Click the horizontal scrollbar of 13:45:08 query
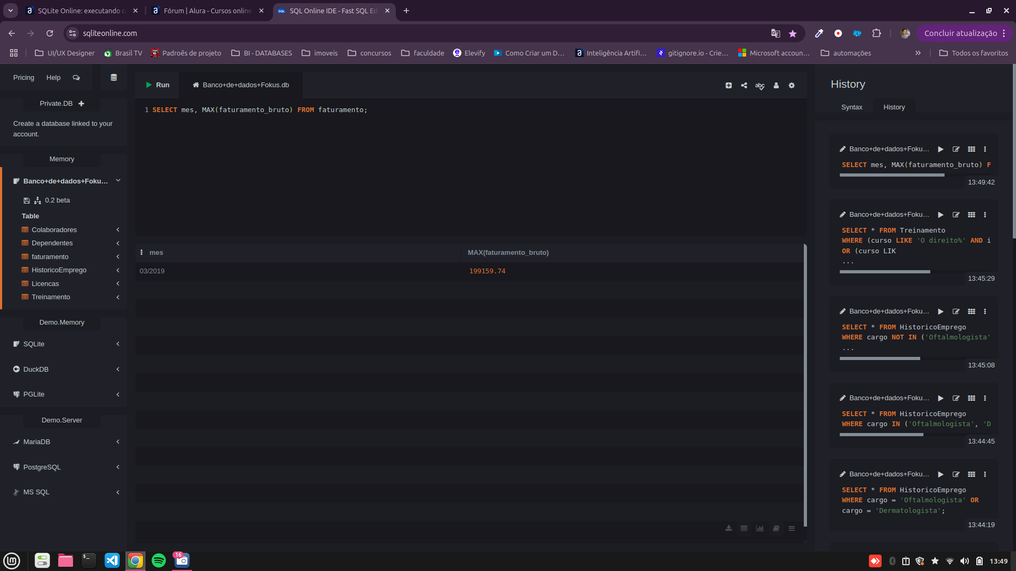1016x571 pixels. (879, 358)
